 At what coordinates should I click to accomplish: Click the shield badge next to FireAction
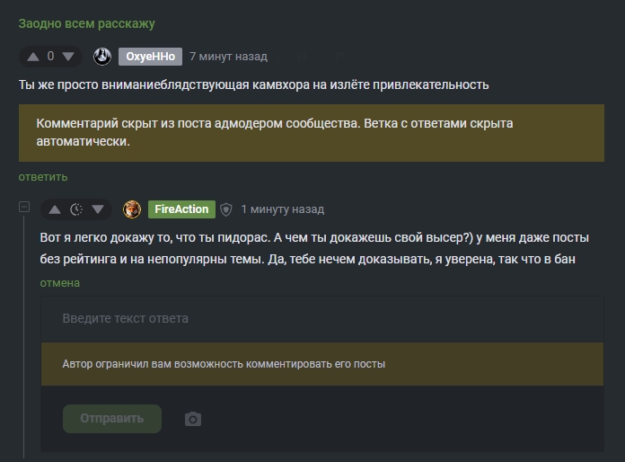click(226, 209)
